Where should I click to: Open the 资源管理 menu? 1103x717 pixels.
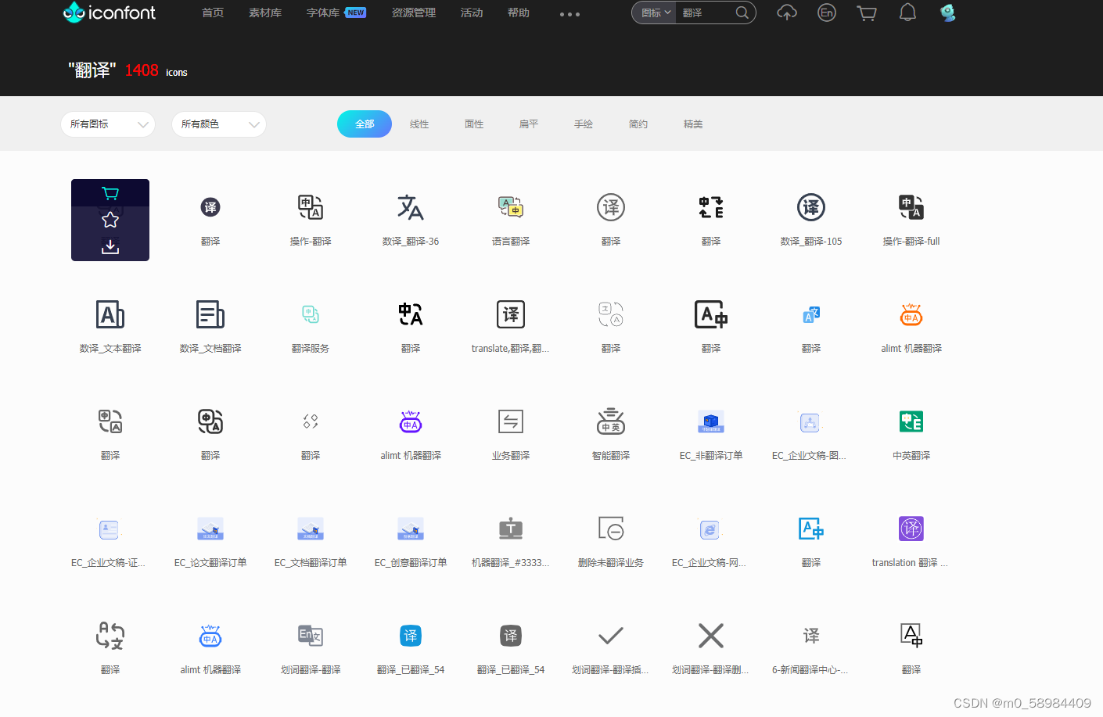pos(414,13)
